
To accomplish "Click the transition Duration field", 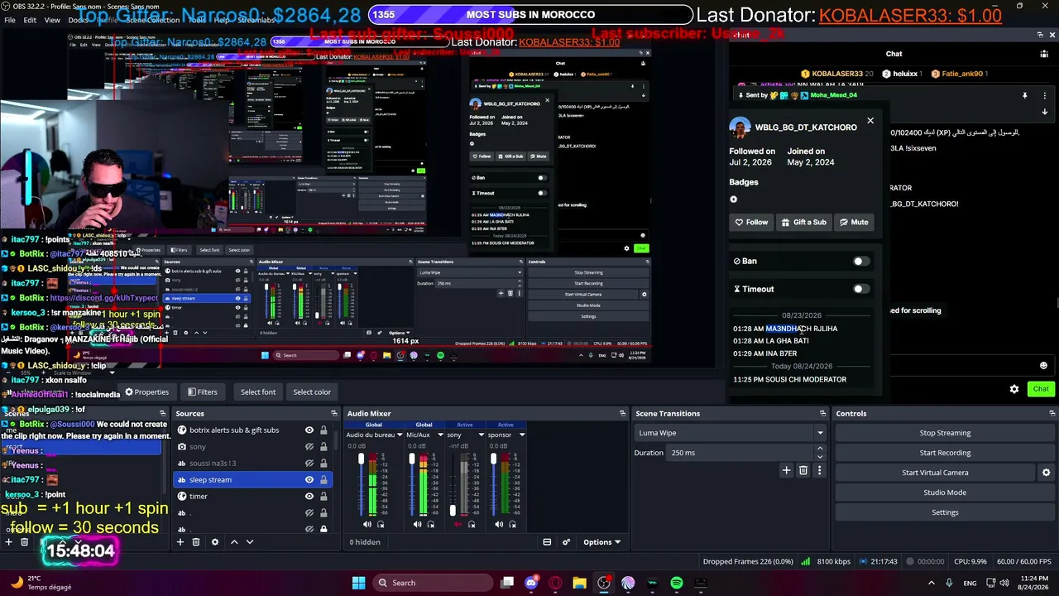I will point(740,453).
